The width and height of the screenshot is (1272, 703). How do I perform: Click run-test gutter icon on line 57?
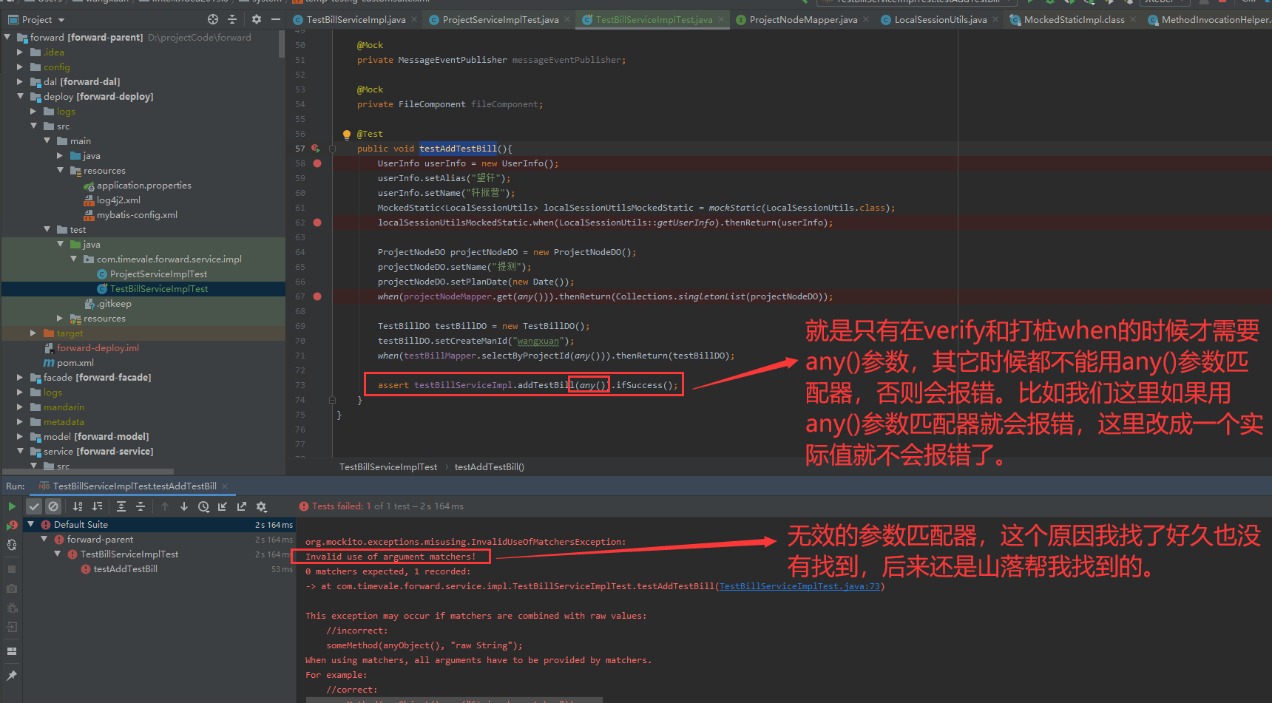point(316,149)
